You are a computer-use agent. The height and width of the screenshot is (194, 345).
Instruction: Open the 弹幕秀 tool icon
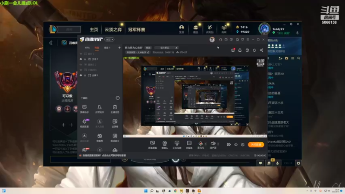(100, 138)
